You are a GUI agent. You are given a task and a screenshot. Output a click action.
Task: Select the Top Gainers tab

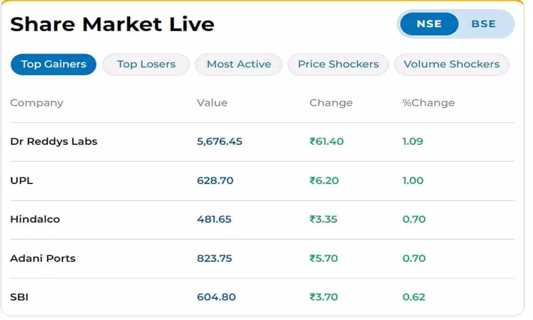(54, 64)
